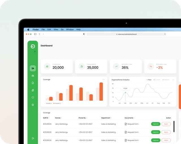Click the logout icon at the sidebar bottom
Viewport: 181px width, 144px height.
[x=33, y=138]
